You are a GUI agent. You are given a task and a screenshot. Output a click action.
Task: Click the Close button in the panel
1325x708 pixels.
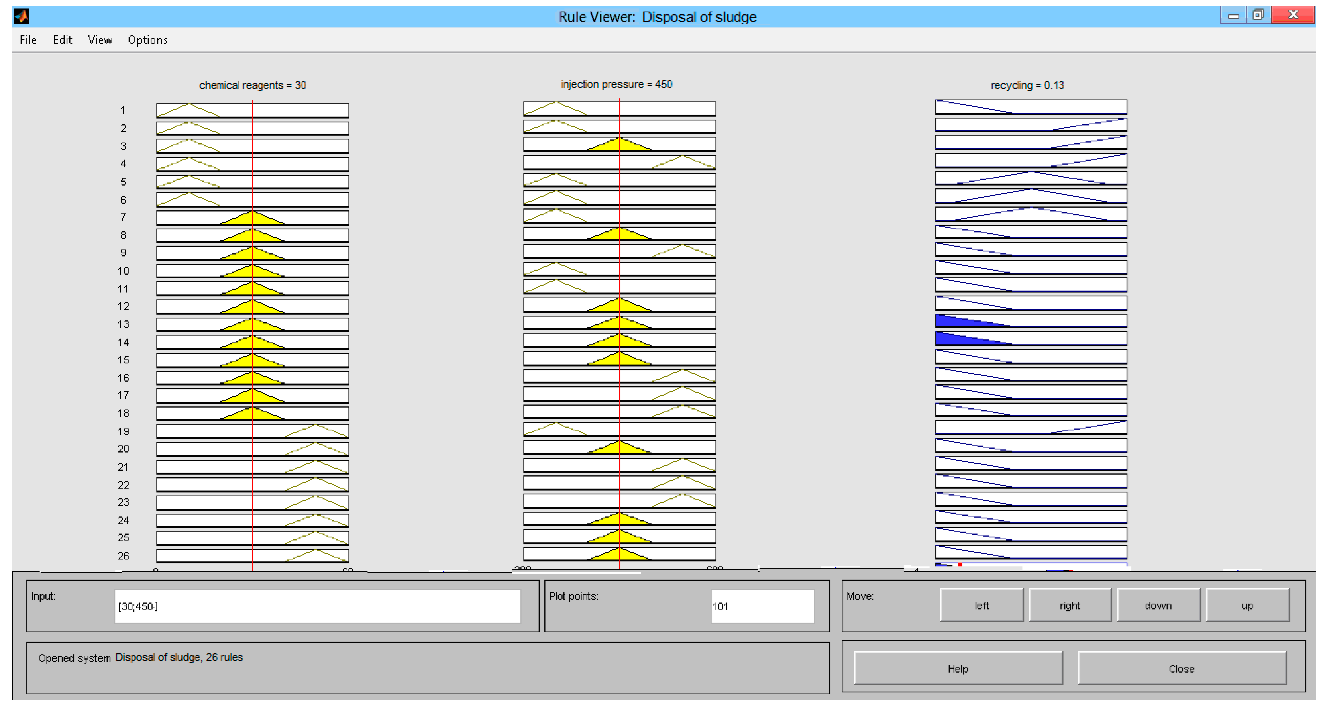(x=1181, y=669)
